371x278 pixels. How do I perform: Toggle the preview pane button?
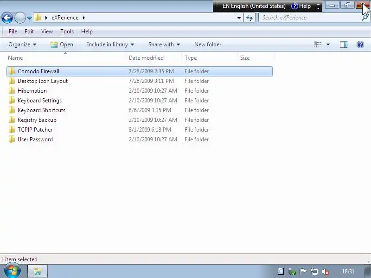pyautogui.click(x=344, y=44)
